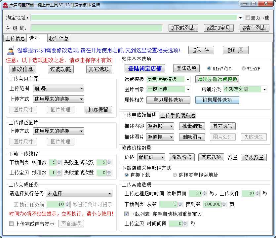Click 修改数量 button

point(254,157)
